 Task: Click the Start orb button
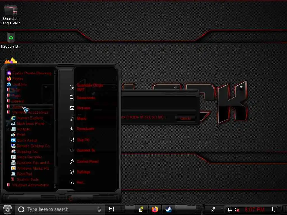pos(7,209)
